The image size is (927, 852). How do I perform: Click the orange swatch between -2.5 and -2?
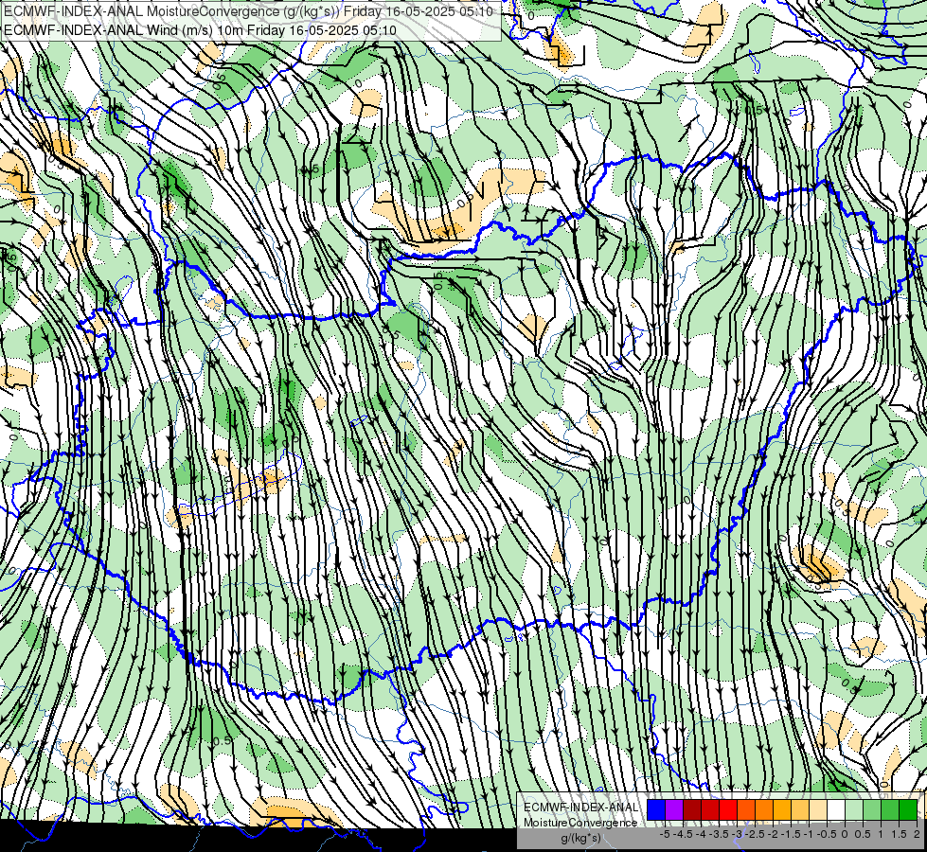click(764, 810)
